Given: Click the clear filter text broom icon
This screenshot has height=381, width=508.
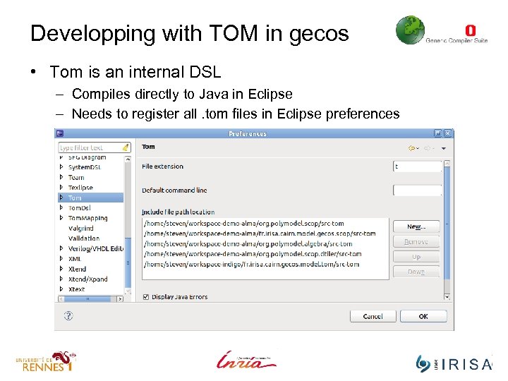Looking at the screenshot, I should [126, 147].
